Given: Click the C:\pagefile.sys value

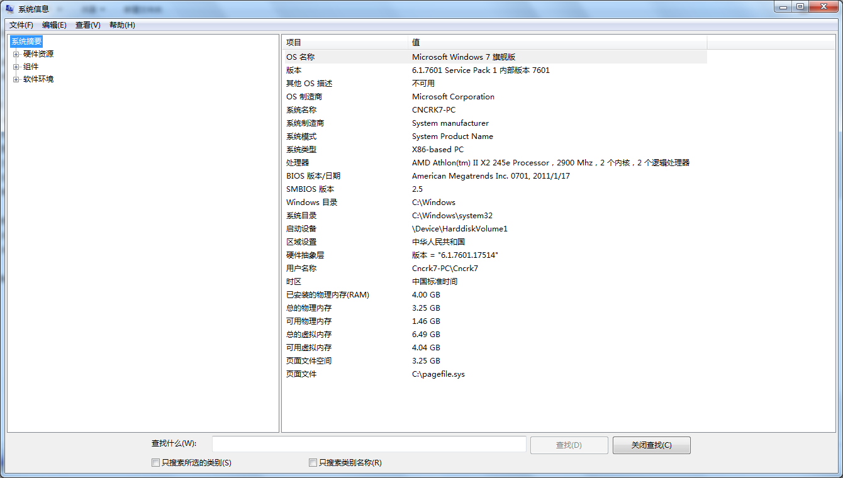Looking at the screenshot, I should (438, 374).
